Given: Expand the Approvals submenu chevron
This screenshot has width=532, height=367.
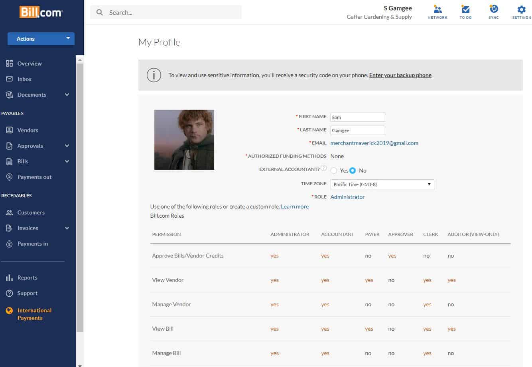Looking at the screenshot, I should (67, 146).
